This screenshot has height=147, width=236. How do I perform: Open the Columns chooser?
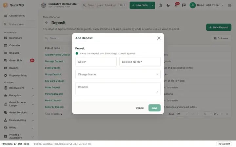click(221, 38)
